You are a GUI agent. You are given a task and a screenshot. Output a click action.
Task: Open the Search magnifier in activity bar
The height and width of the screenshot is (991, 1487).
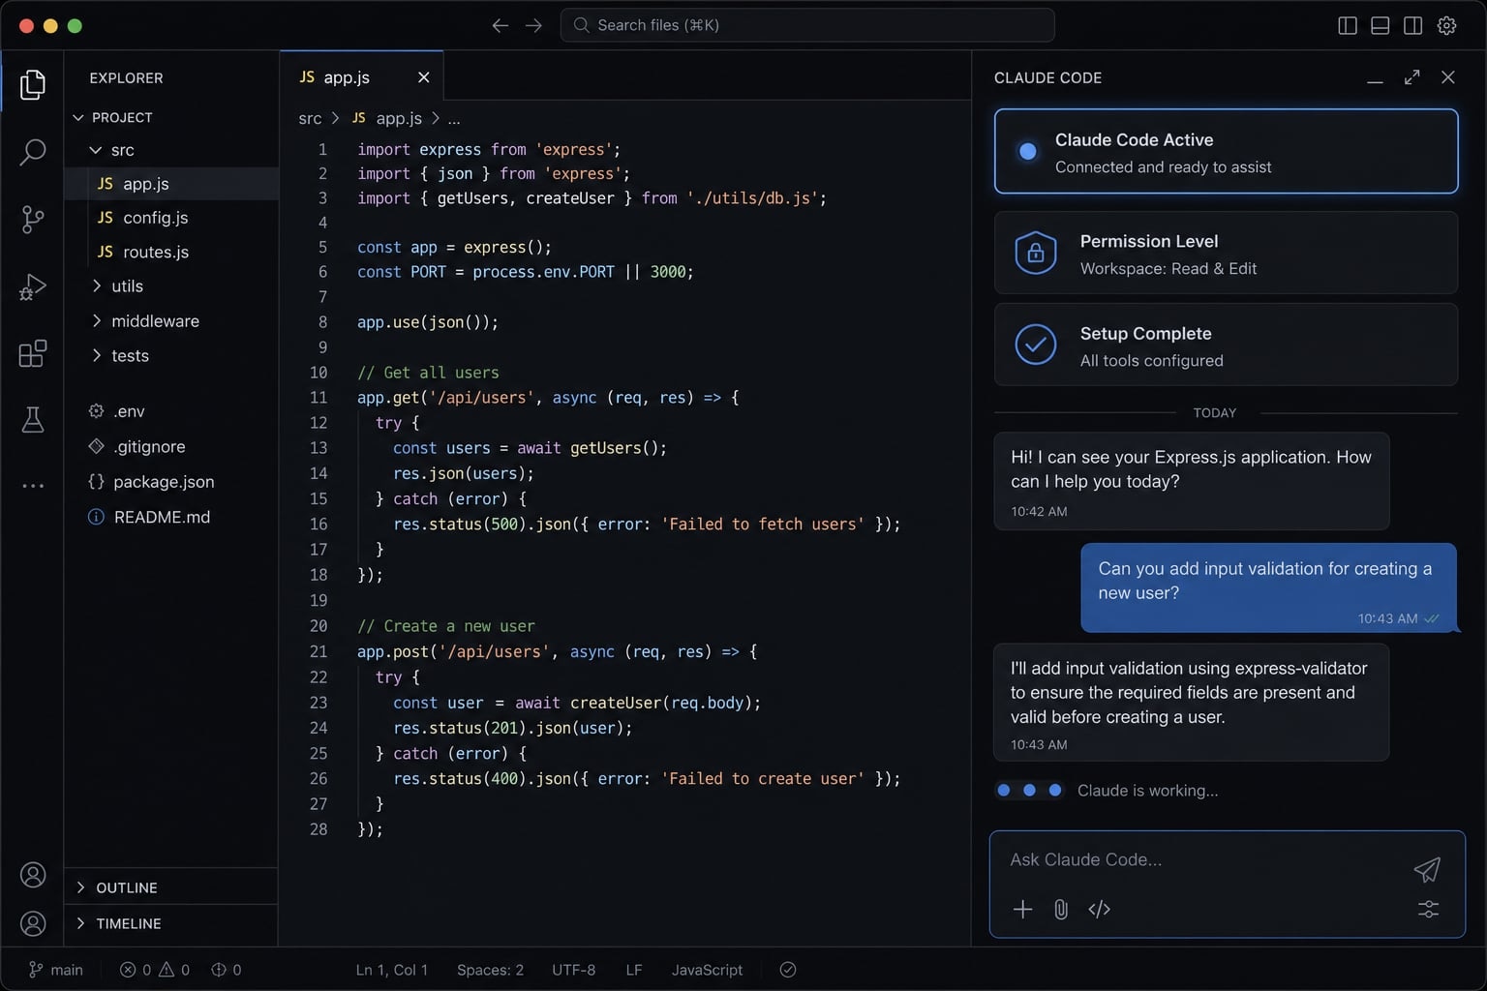click(32, 152)
